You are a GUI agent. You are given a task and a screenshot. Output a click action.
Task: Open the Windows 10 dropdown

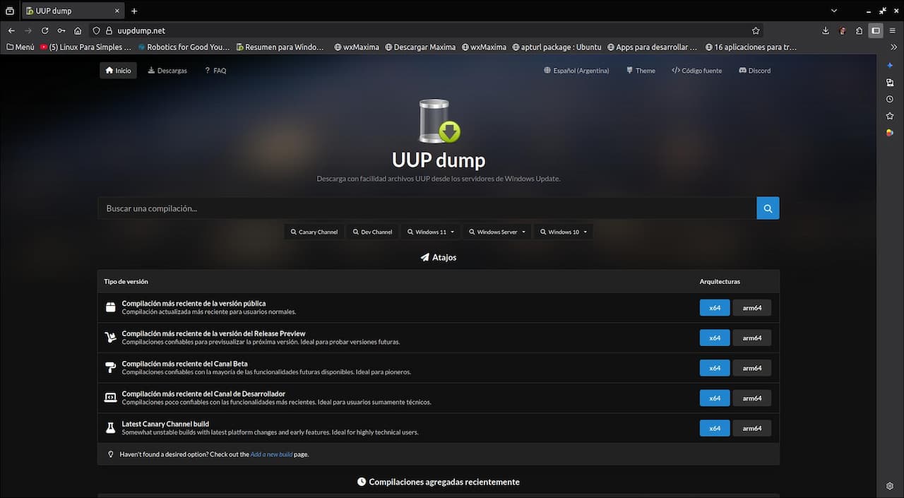point(563,232)
